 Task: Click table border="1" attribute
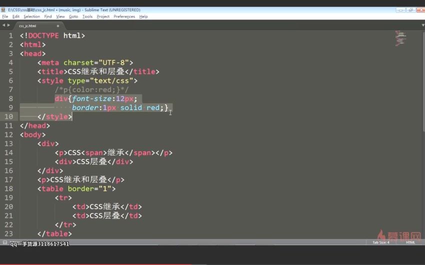89,188
